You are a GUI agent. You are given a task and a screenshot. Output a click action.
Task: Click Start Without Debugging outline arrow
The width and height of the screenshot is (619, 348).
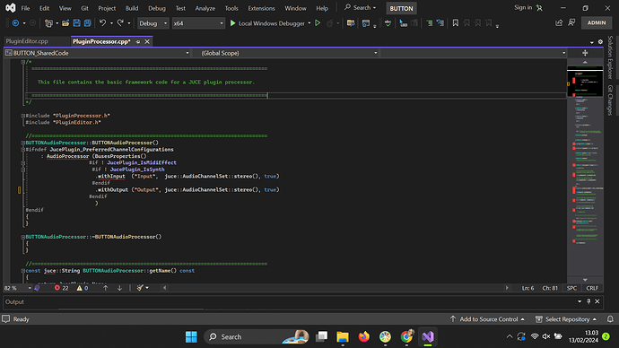pos(318,23)
